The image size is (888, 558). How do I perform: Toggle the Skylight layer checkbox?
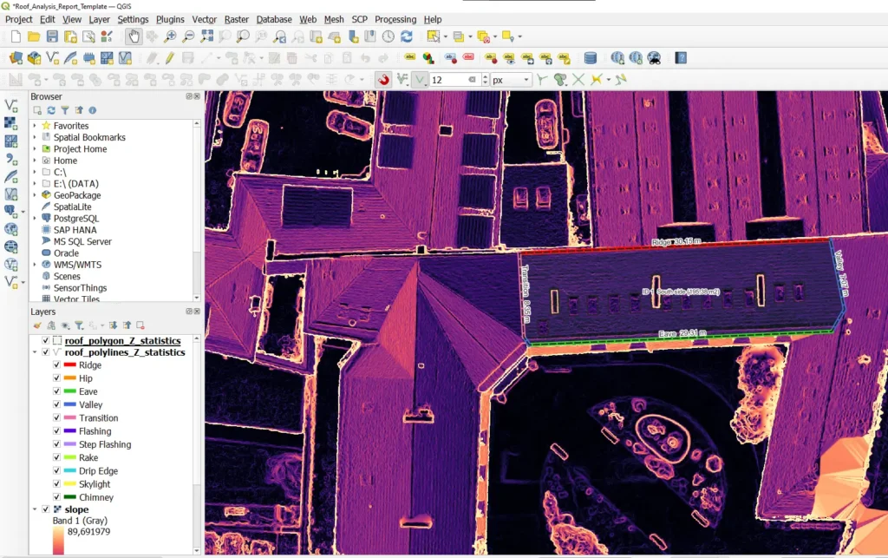(56, 484)
